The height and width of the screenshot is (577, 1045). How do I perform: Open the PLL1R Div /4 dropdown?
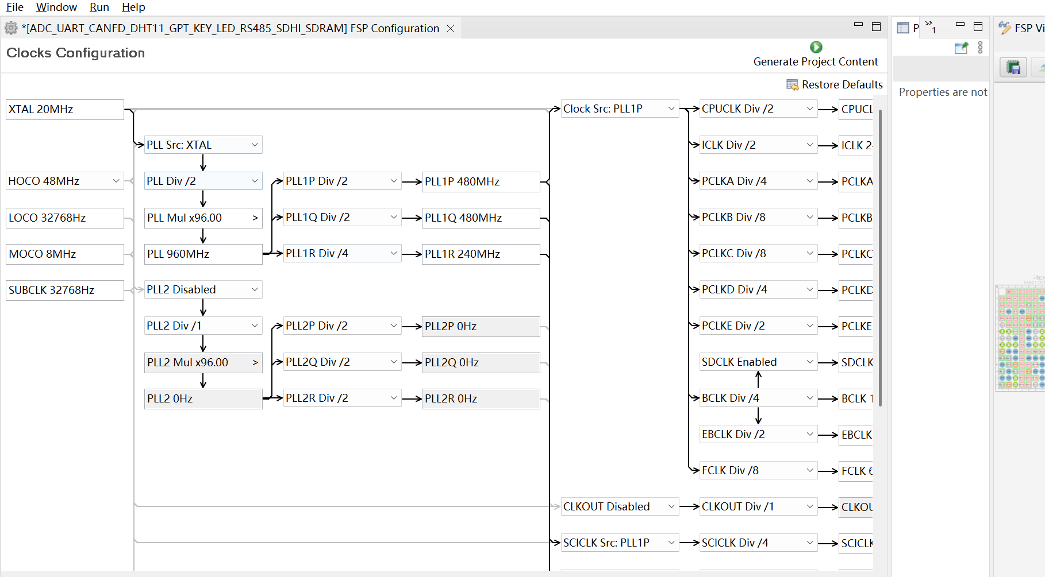342,253
